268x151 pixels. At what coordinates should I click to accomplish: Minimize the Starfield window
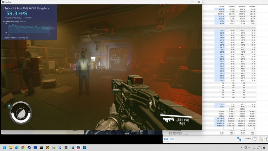pyautogui.click(x=186, y=2)
